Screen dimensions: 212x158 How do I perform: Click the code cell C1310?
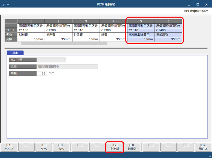tap(86, 30)
